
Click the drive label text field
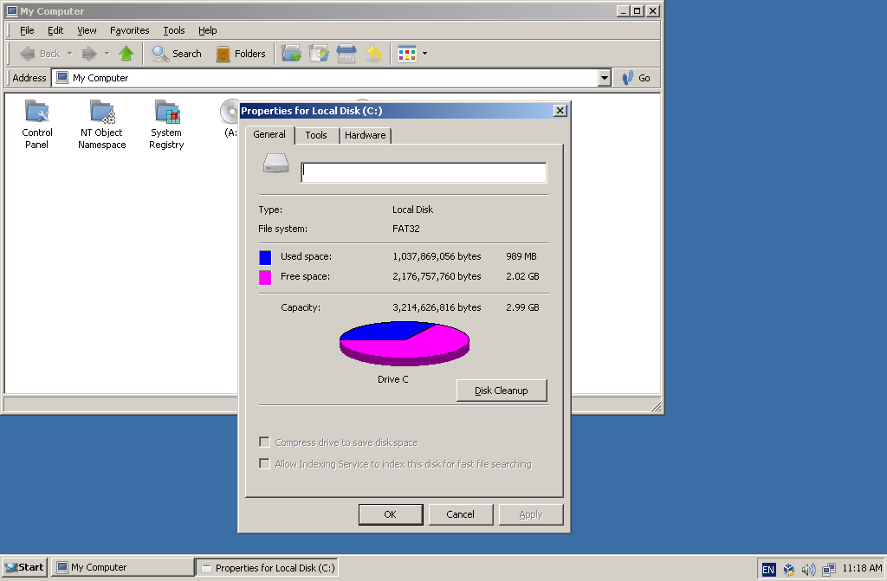coord(424,172)
